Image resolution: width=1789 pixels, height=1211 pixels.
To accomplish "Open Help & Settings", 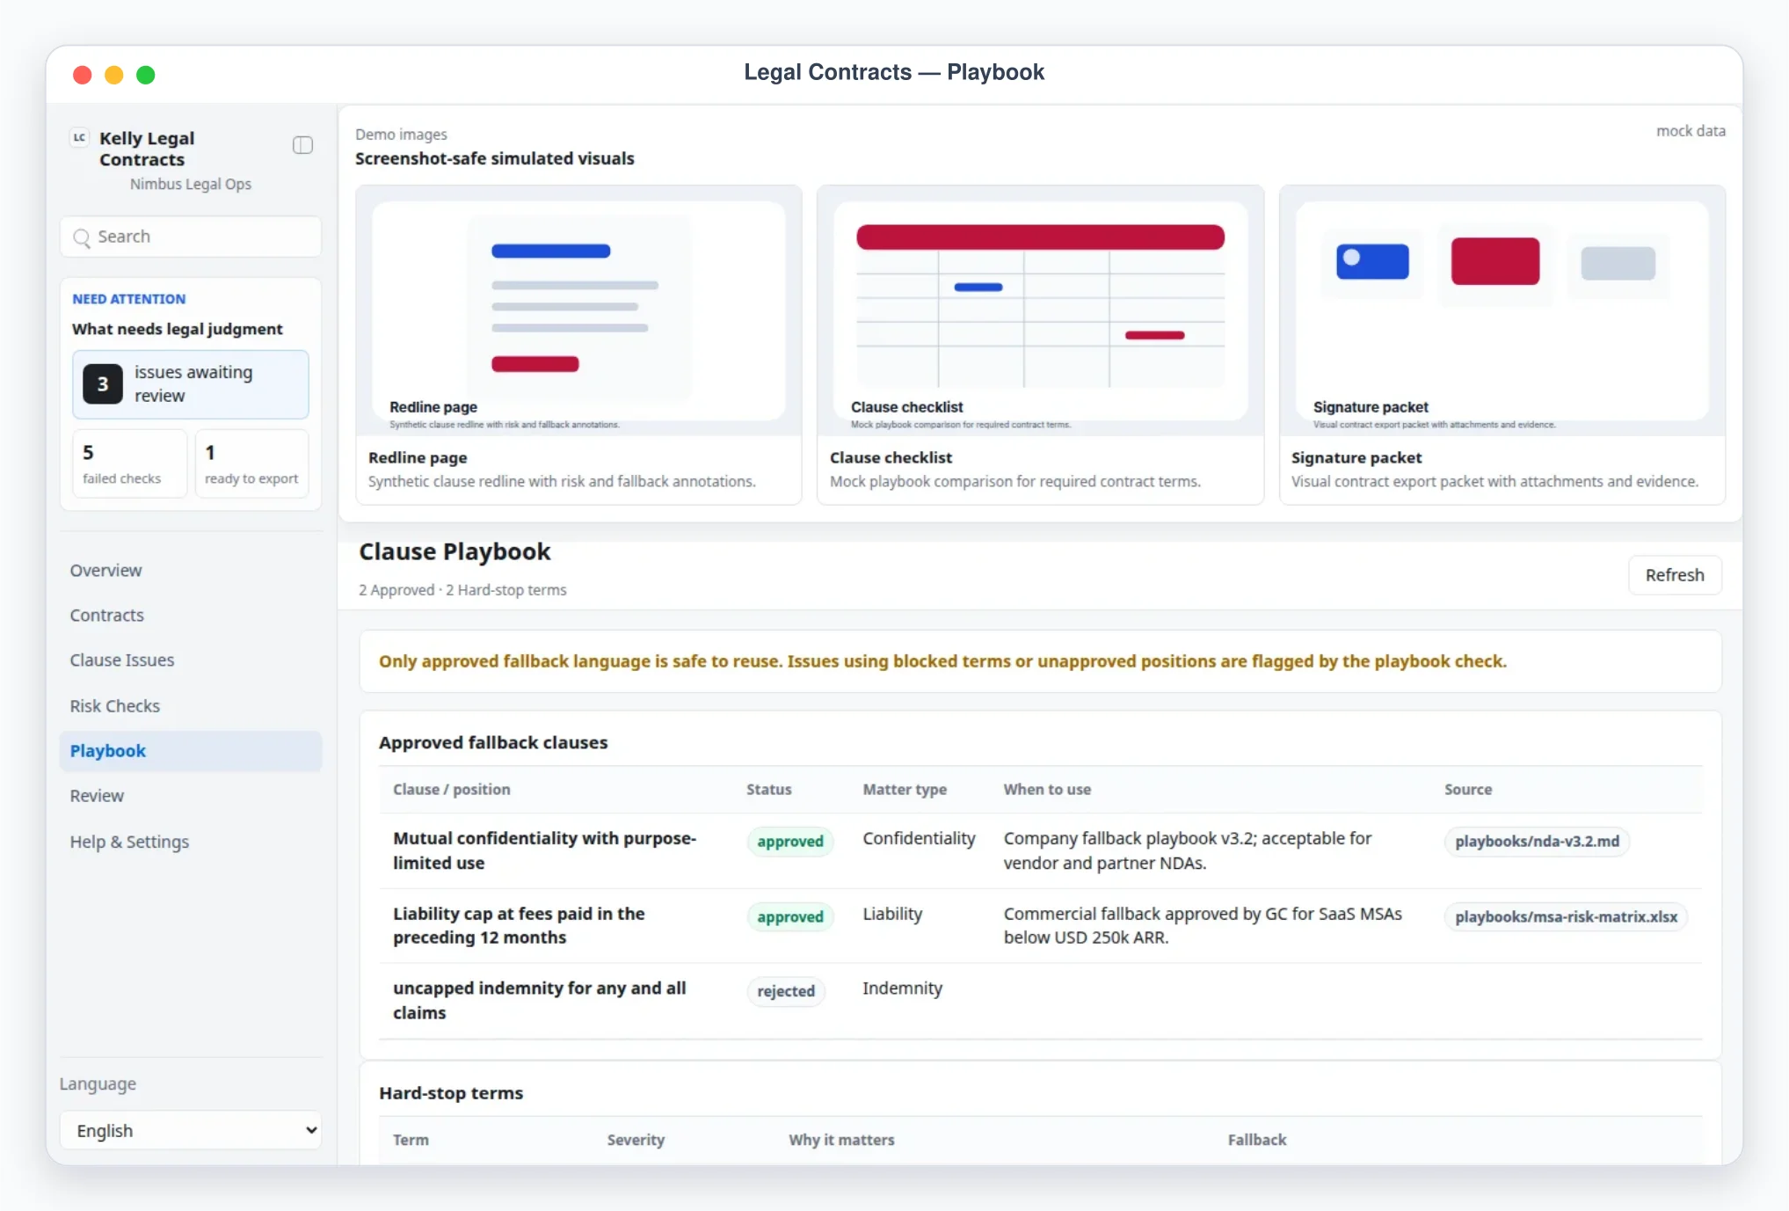I will tap(129, 842).
